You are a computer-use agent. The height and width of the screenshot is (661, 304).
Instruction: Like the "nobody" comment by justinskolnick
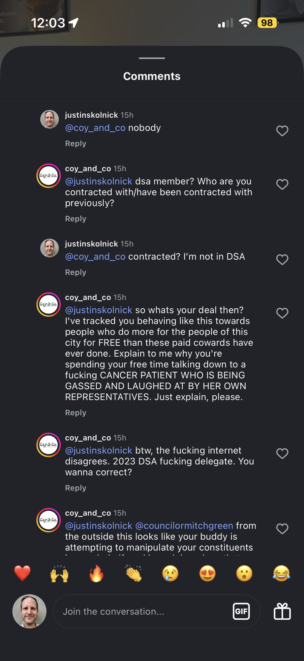click(x=282, y=131)
